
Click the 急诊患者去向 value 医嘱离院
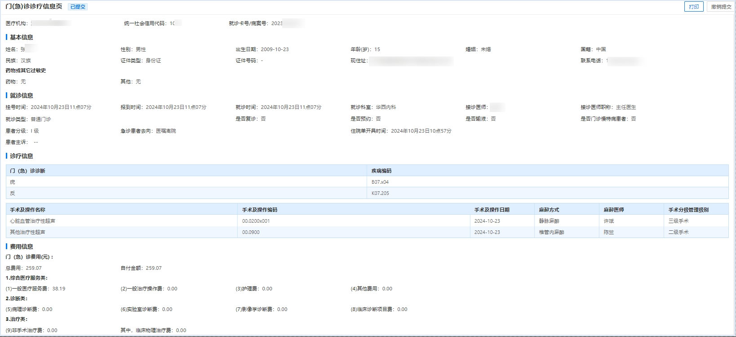pos(166,131)
